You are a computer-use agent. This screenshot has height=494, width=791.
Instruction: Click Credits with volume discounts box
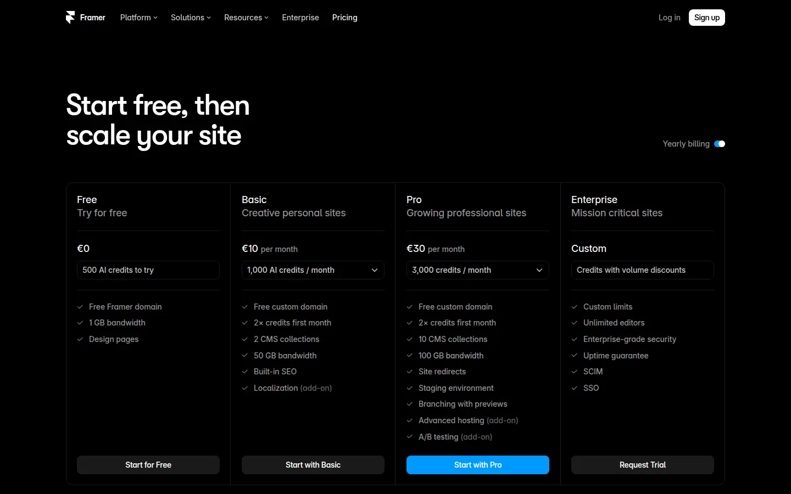tap(643, 270)
